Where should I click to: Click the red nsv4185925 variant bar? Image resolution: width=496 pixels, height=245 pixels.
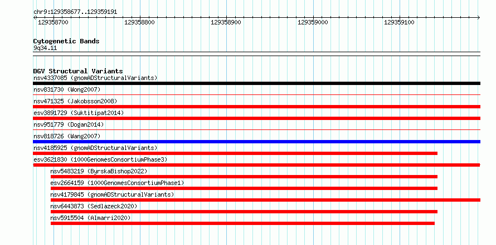[235, 153]
